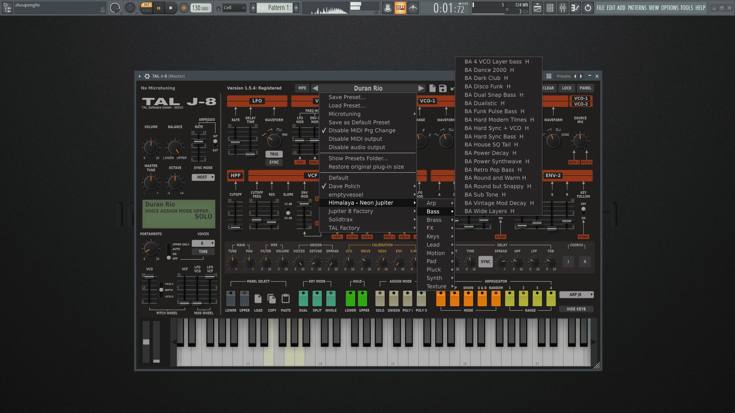Choose Save as Default Preset

click(x=367, y=122)
